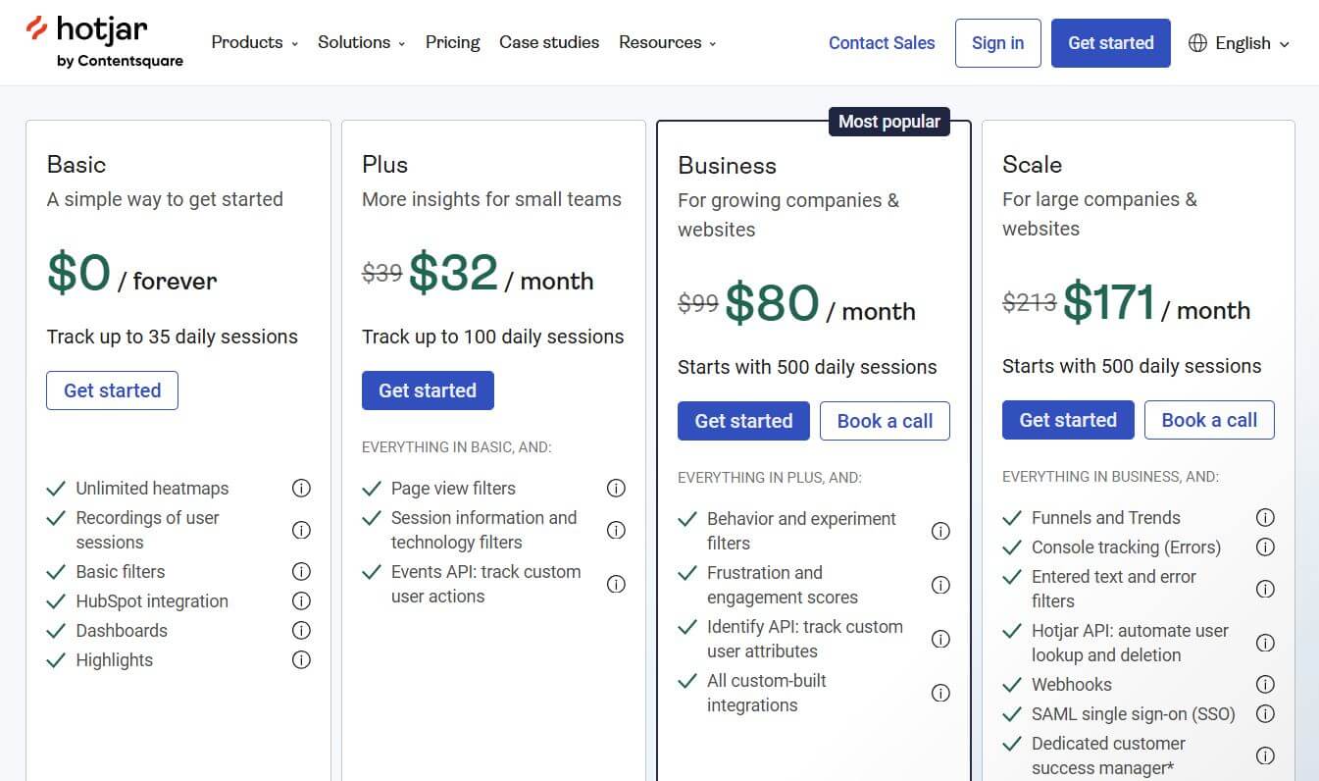Open info for Frustration and engagement scores
This screenshot has height=781, width=1319.
940,585
